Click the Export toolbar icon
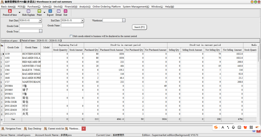The width and height of the screenshot is (261, 137). pos(50,11)
